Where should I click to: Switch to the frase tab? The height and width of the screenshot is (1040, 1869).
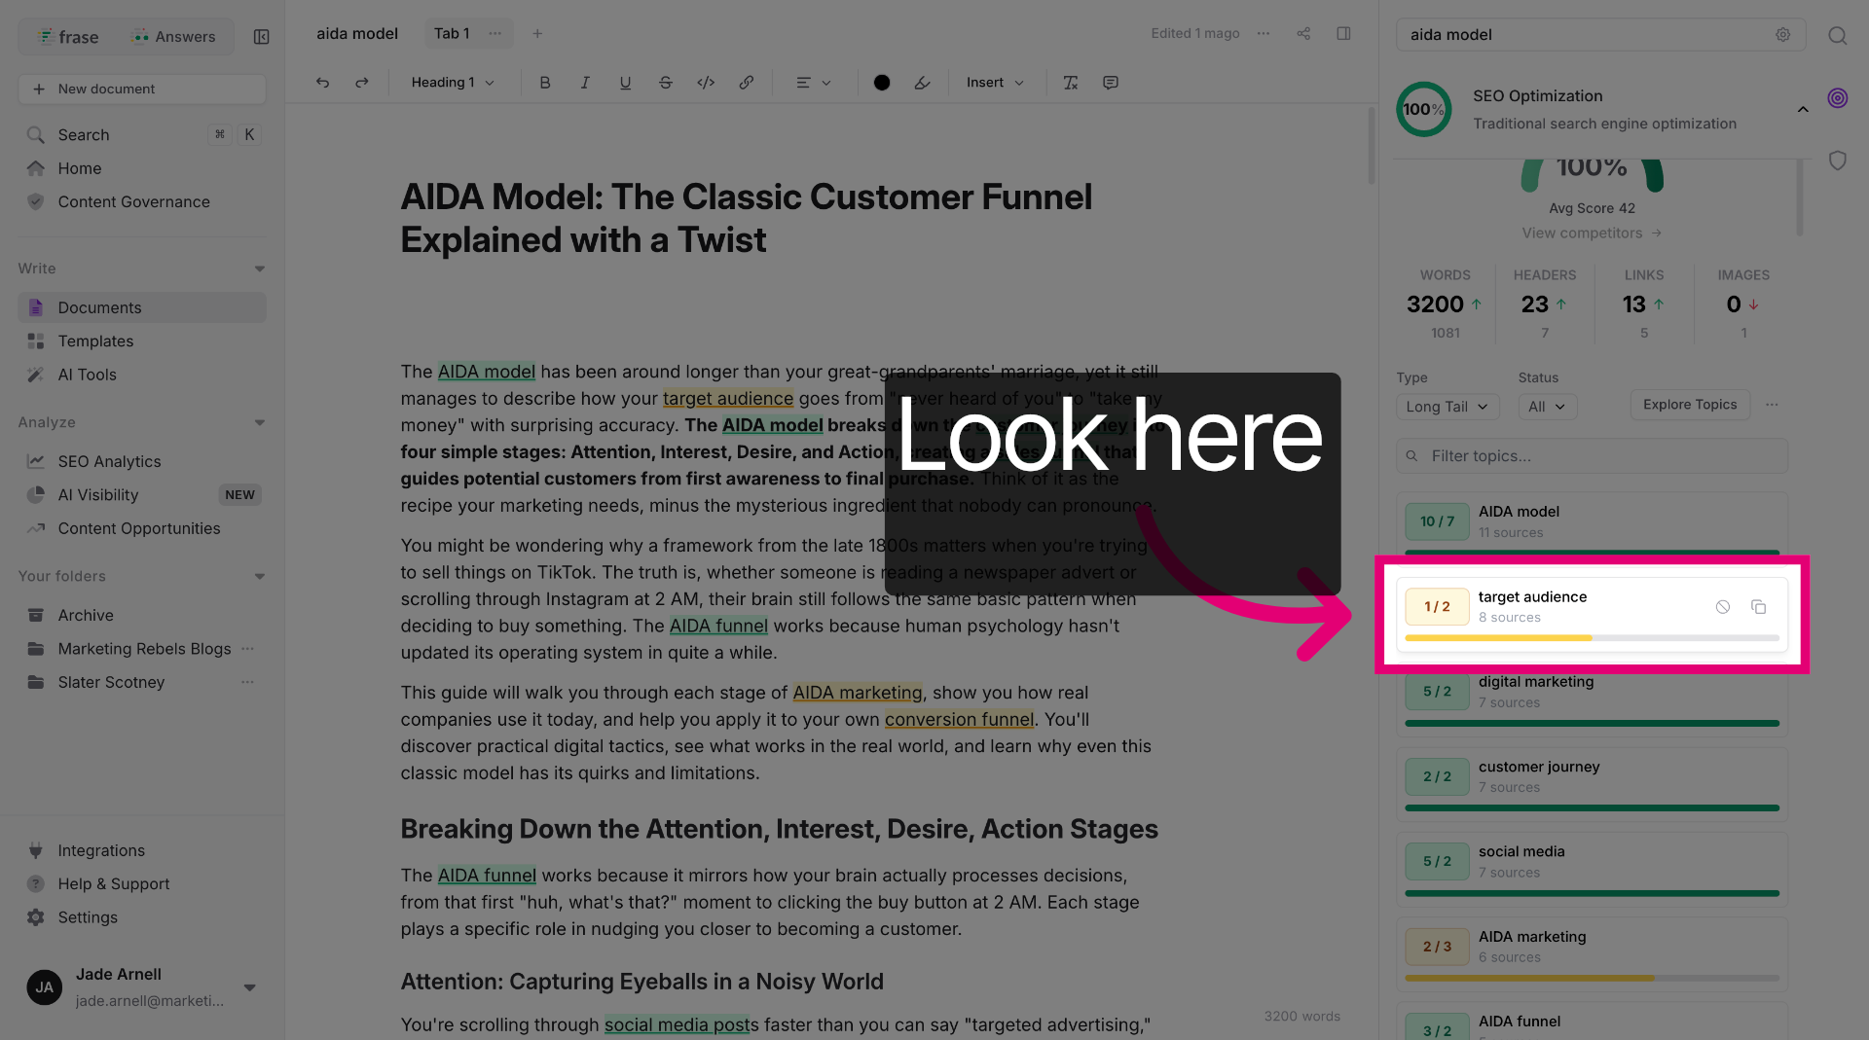click(68, 37)
